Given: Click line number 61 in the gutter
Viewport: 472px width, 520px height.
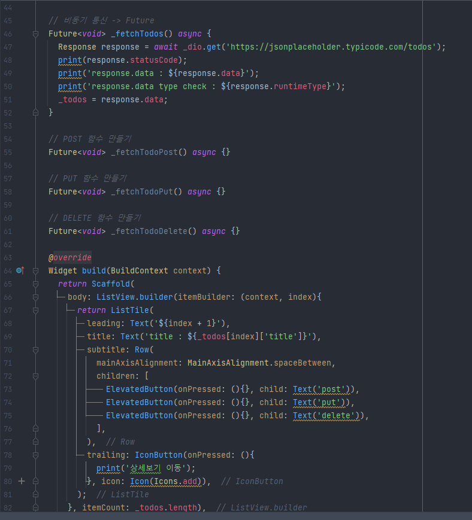Looking at the screenshot, I should pos(8,231).
